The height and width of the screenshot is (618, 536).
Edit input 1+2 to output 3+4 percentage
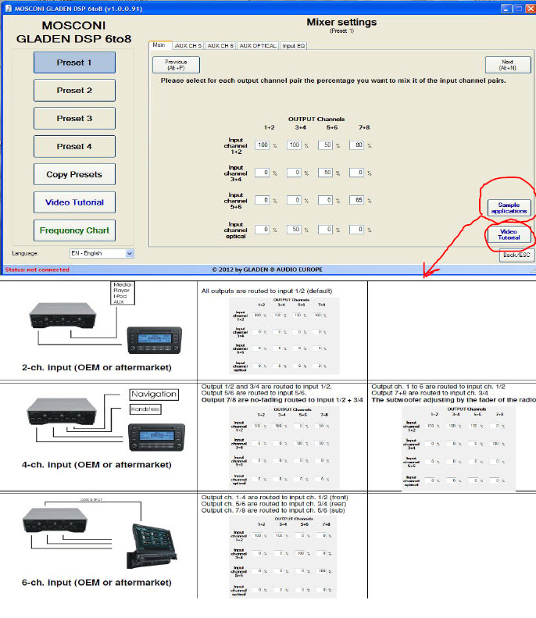[294, 145]
